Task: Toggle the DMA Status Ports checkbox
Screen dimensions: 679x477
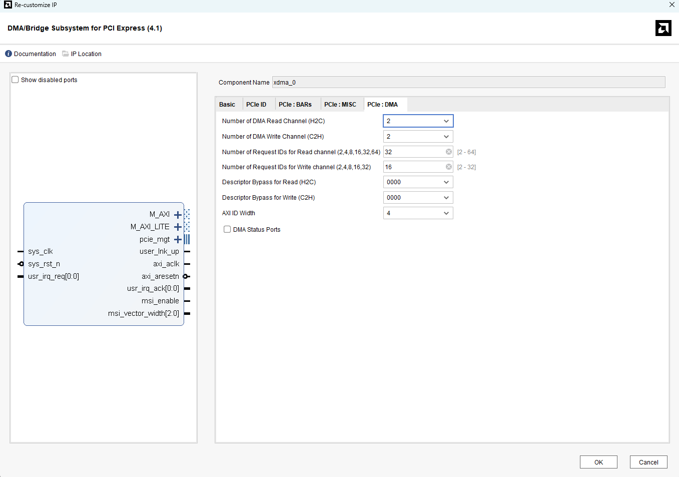Action: pyautogui.click(x=227, y=230)
